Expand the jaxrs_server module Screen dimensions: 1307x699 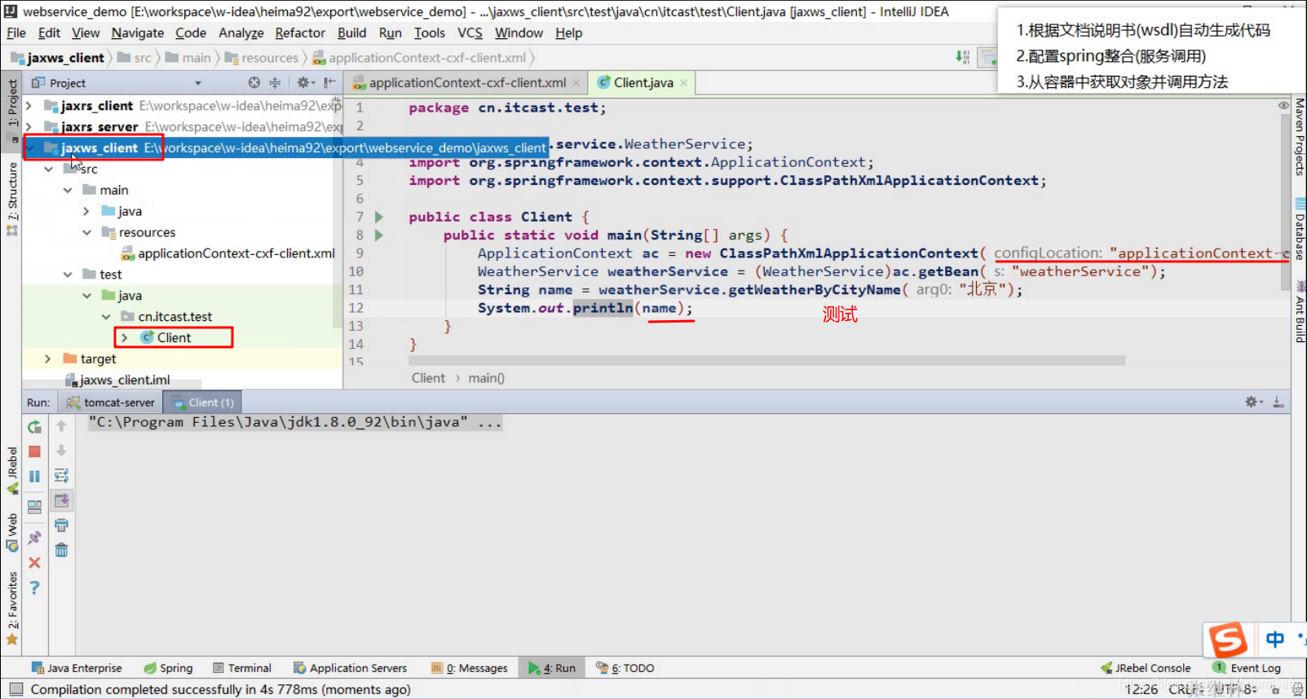[29, 127]
